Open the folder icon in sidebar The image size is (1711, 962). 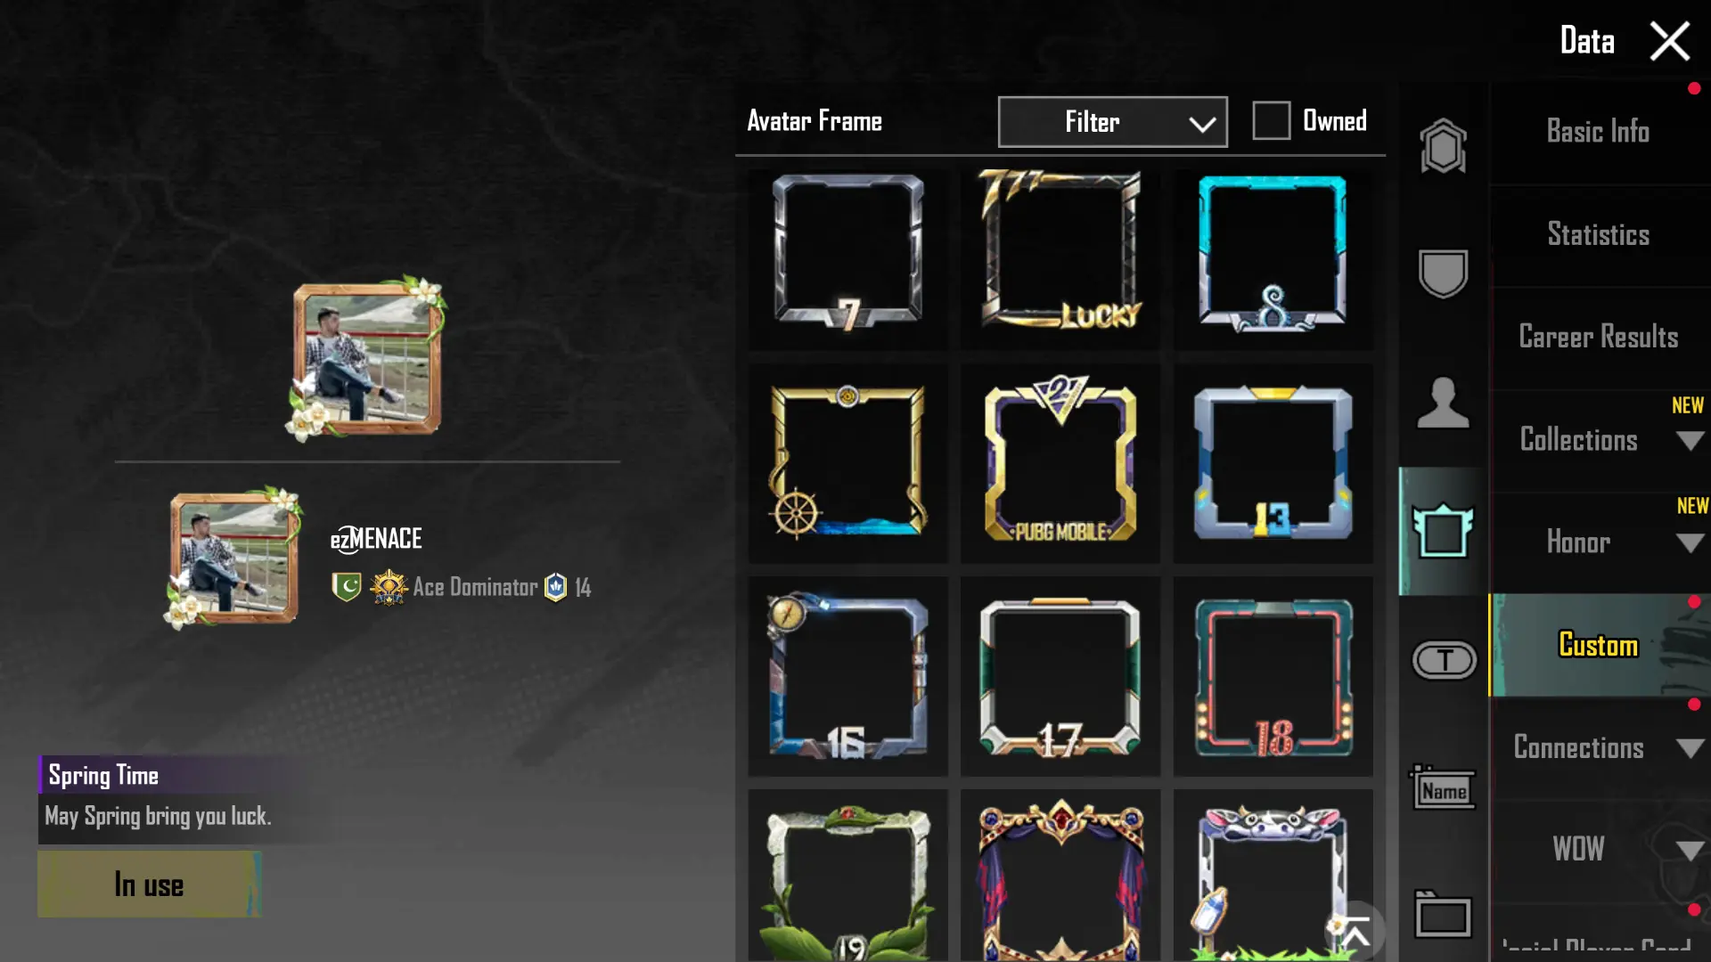1443,914
